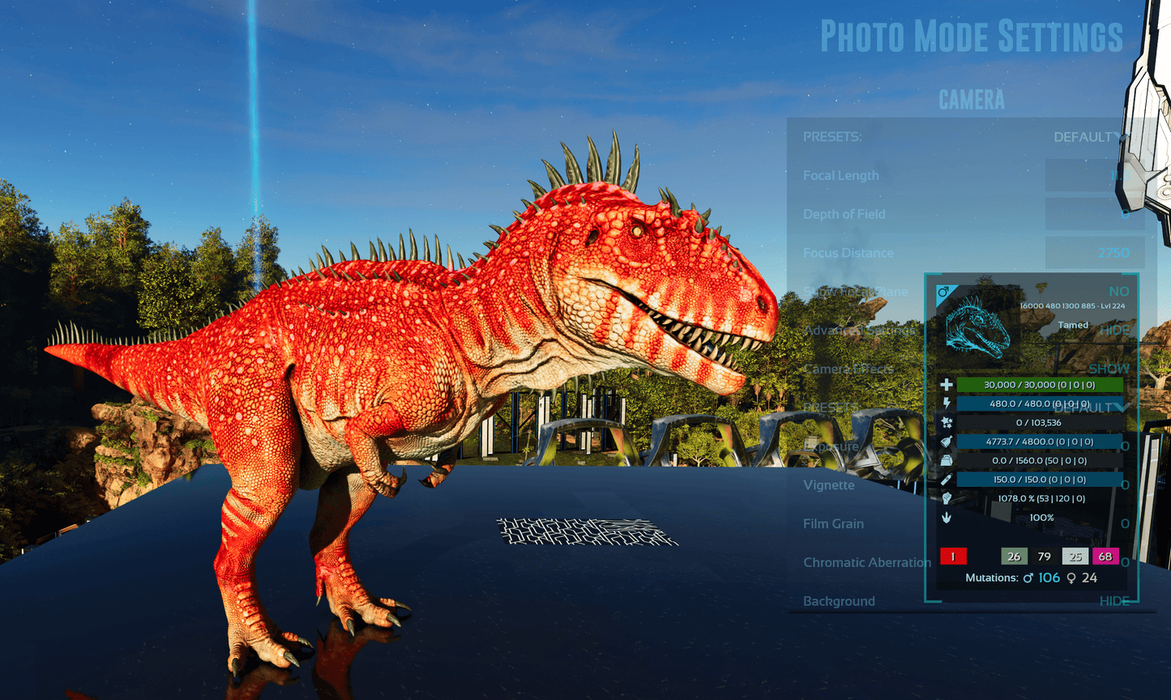Click the food bar 4773.7 / 4800.0
The height and width of the screenshot is (700, 1171).
click(x=1040, y=442)
